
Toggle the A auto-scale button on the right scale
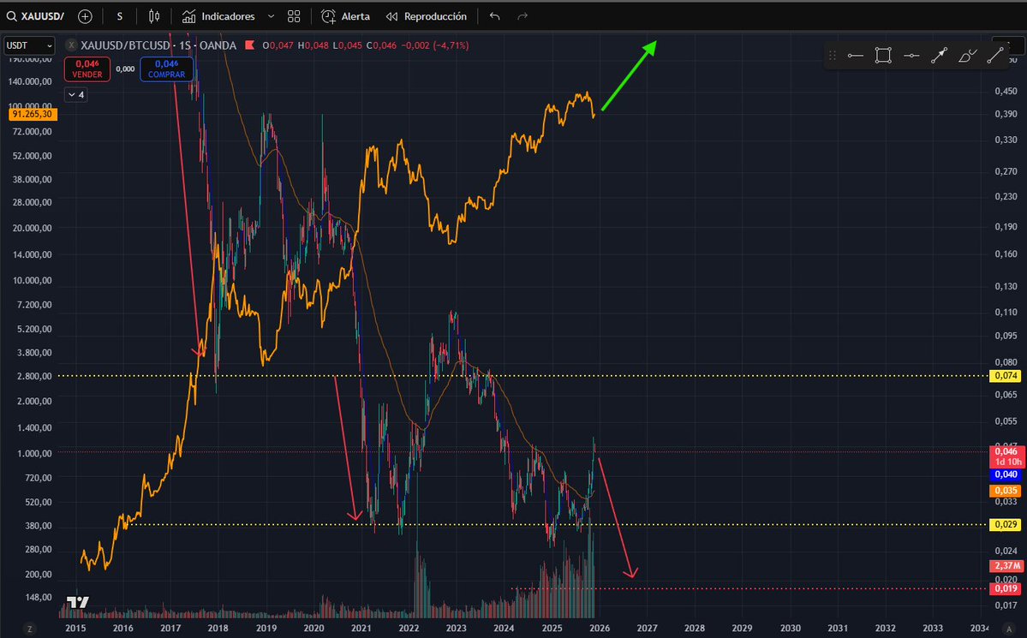(x=1009, y=629)
